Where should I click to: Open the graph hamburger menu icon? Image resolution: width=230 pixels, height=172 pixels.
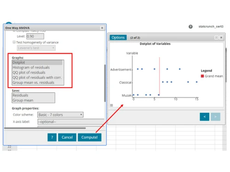pyautogui.click(x=111, y=105)
